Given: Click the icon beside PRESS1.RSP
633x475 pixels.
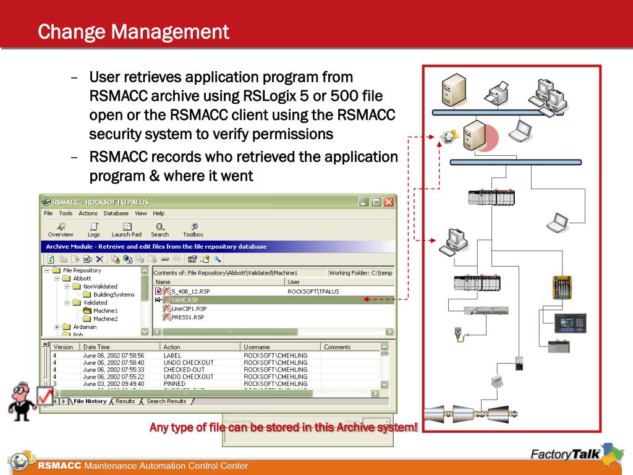Looking at the screenshot, I should 167,317.
